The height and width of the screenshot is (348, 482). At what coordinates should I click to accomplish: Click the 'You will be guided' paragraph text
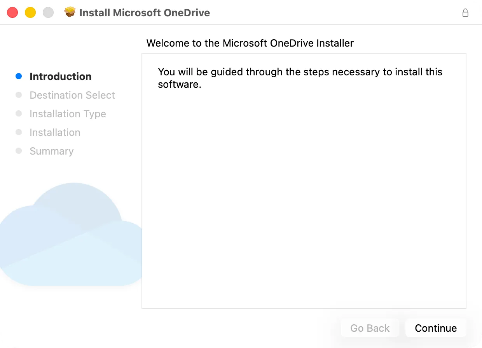(x=300, y=78)
